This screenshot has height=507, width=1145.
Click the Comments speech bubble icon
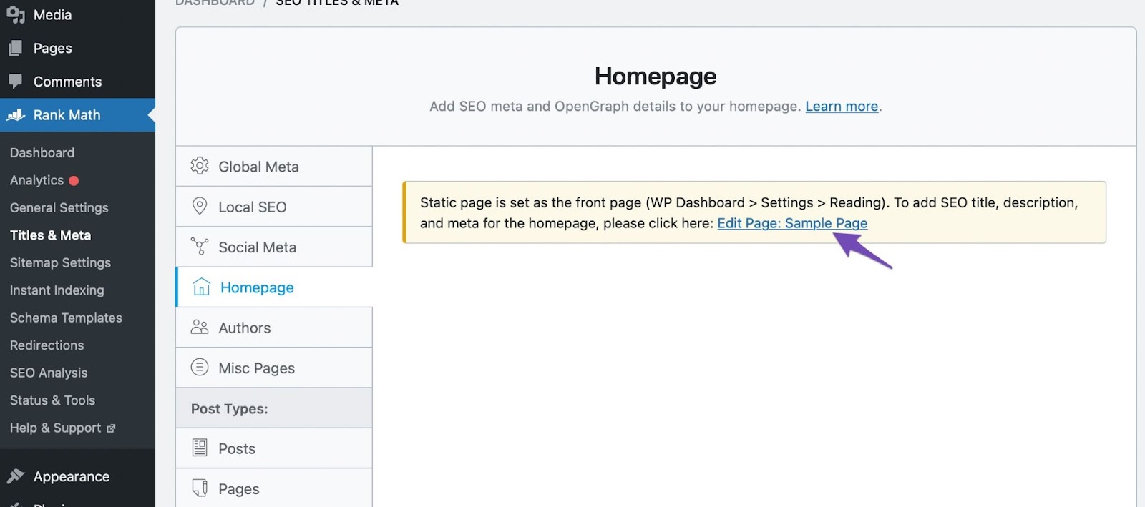pos(16,82)
